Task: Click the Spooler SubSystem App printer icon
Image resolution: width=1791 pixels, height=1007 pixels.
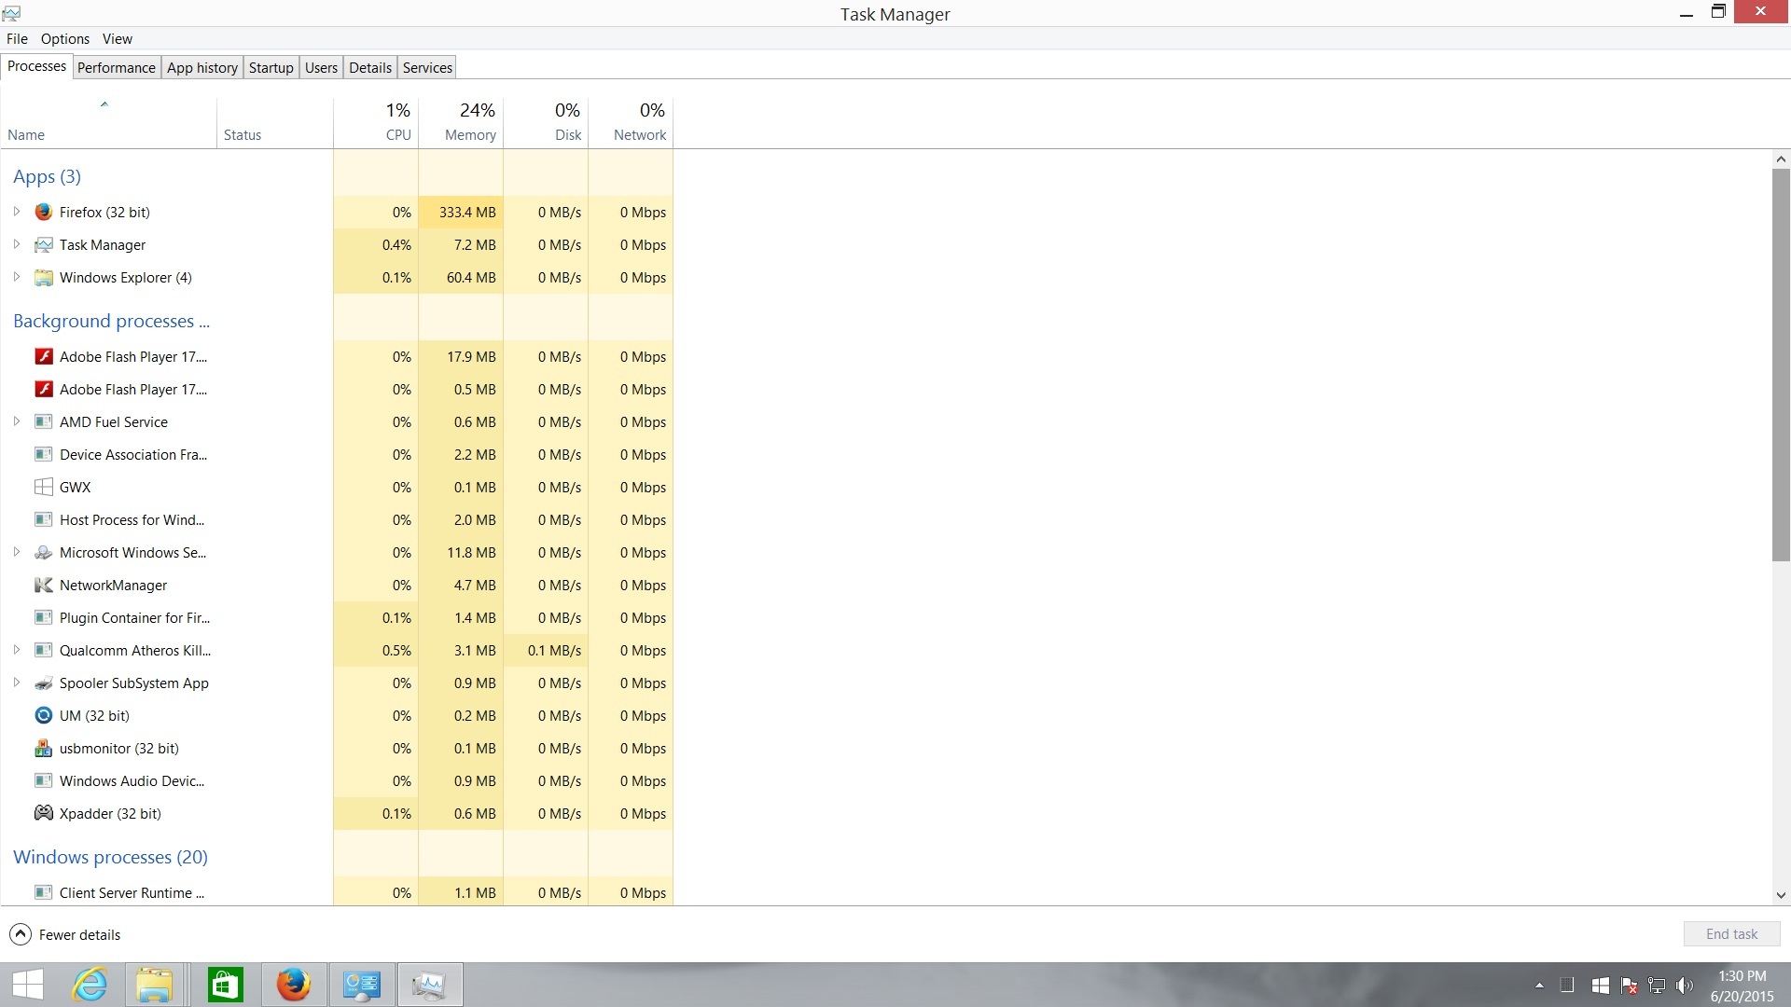Action: [x=43, y=683]
